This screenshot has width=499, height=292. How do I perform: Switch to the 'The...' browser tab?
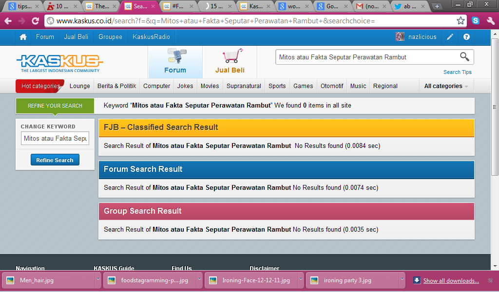pos(99,6)
